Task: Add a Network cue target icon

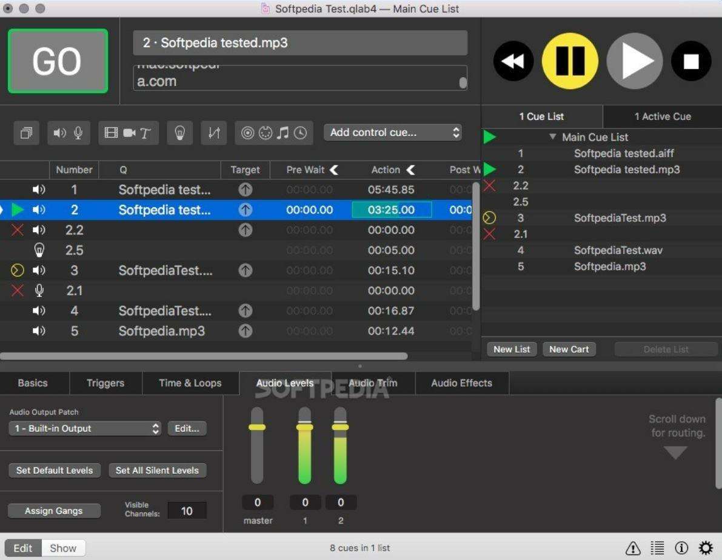Action: tap(247, 133)
